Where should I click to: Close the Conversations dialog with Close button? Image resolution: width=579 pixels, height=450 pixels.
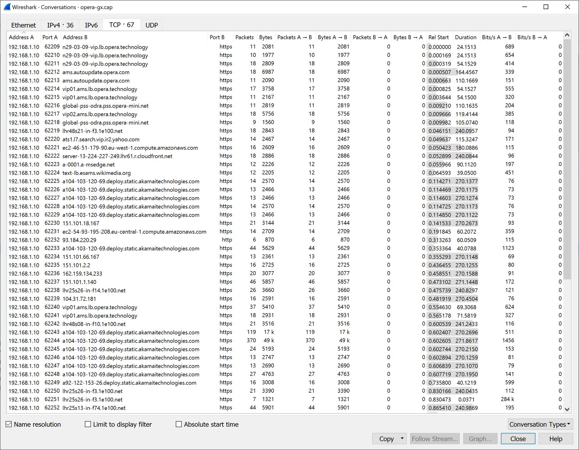click(518, 439)
